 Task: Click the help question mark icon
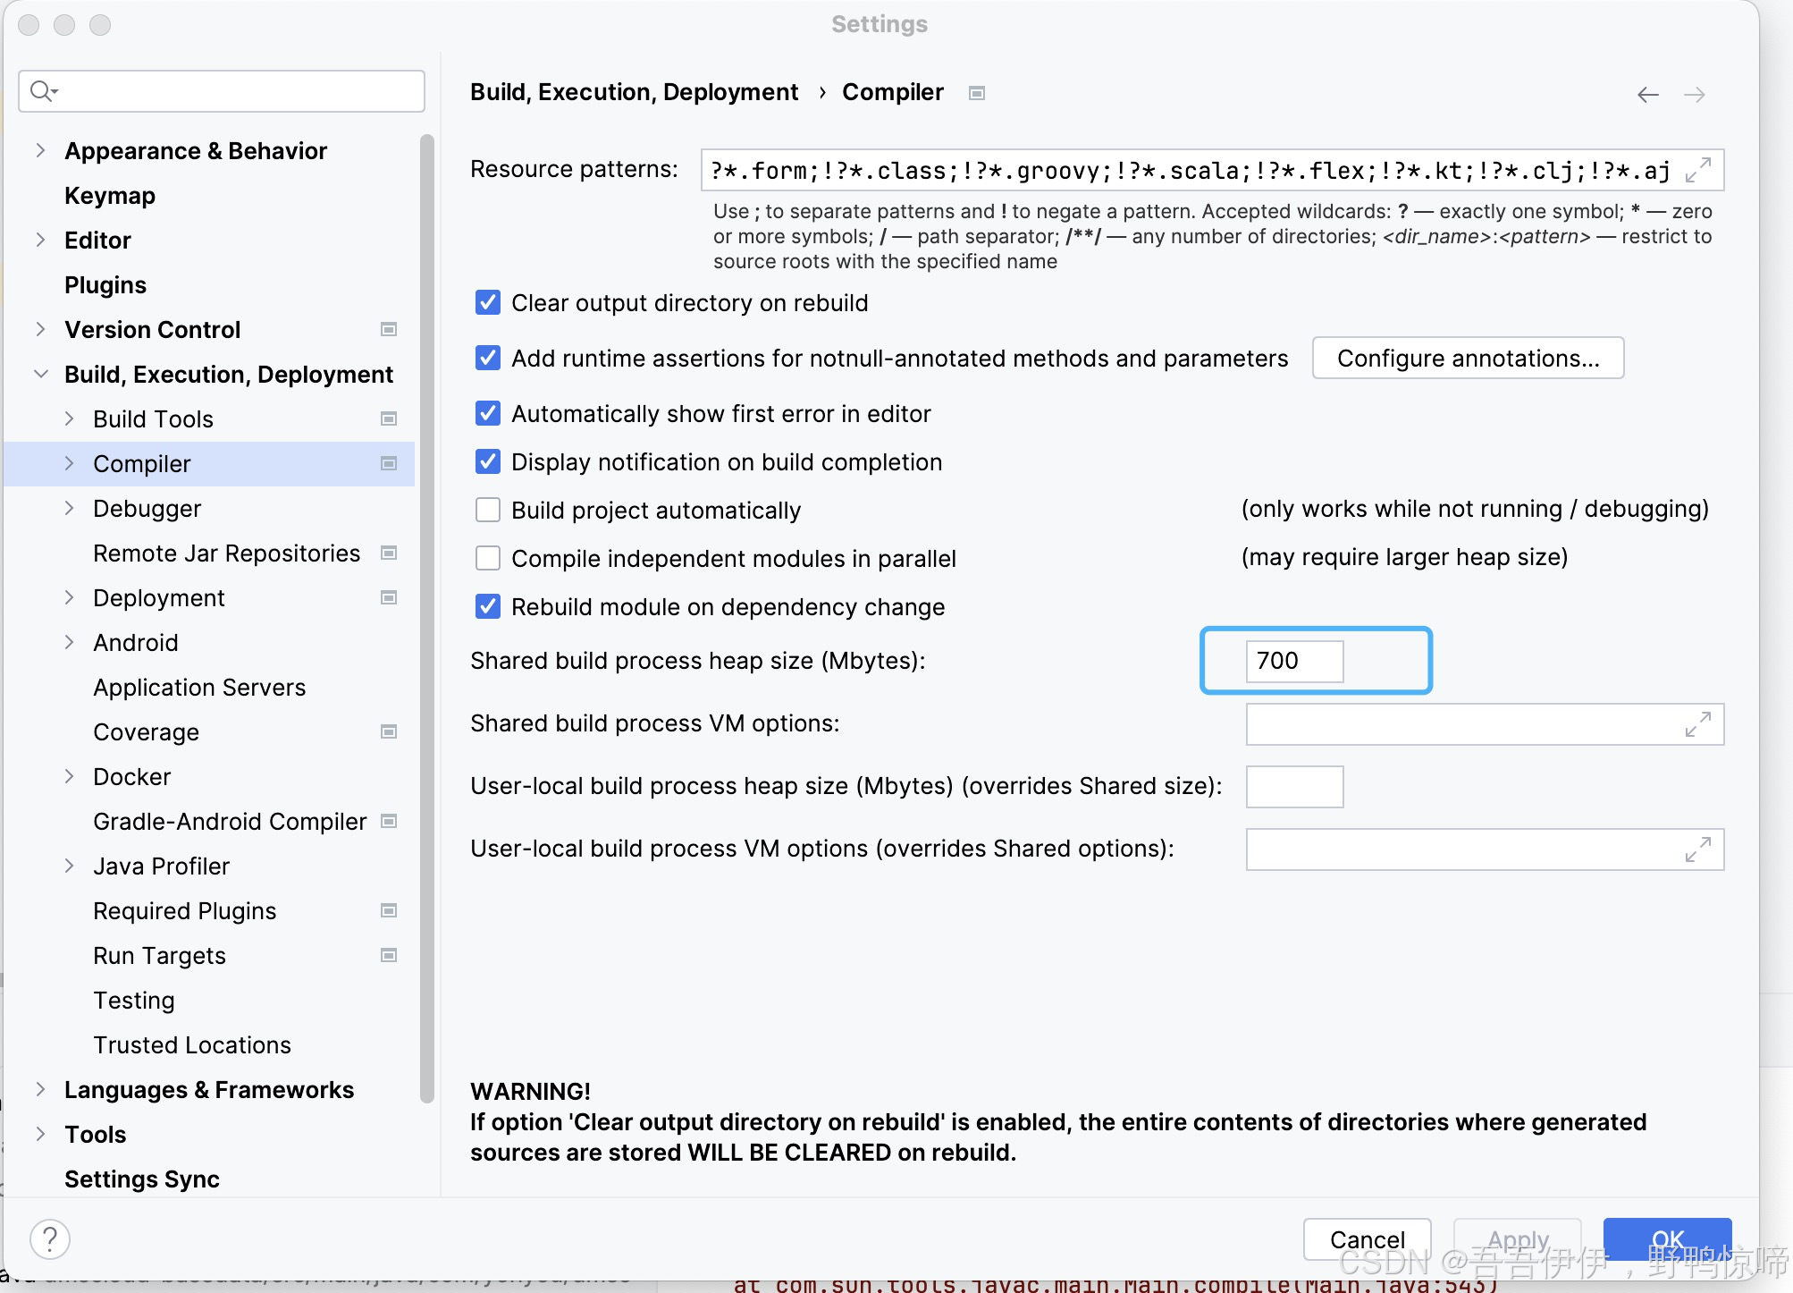50,1238
